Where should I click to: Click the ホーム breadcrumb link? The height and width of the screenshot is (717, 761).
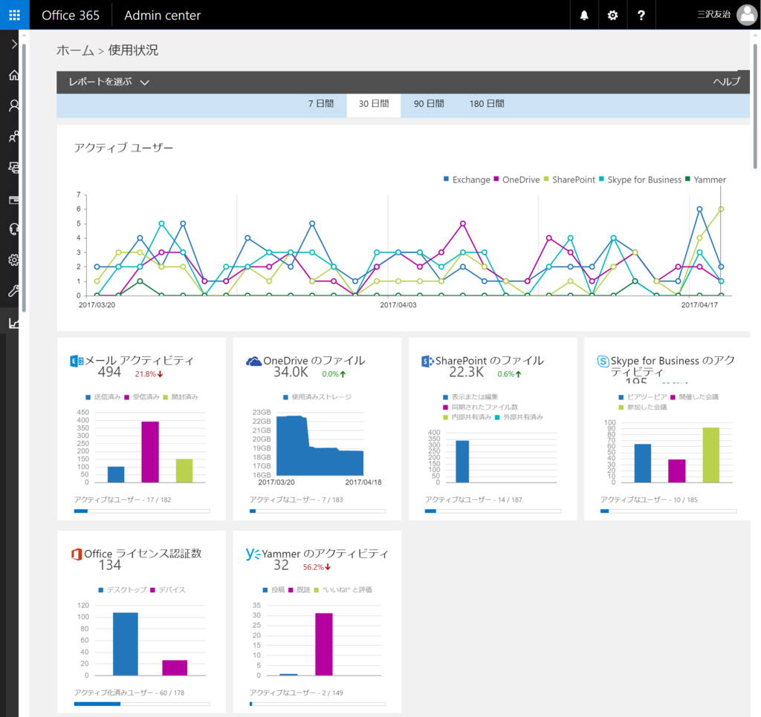point(75,50)
